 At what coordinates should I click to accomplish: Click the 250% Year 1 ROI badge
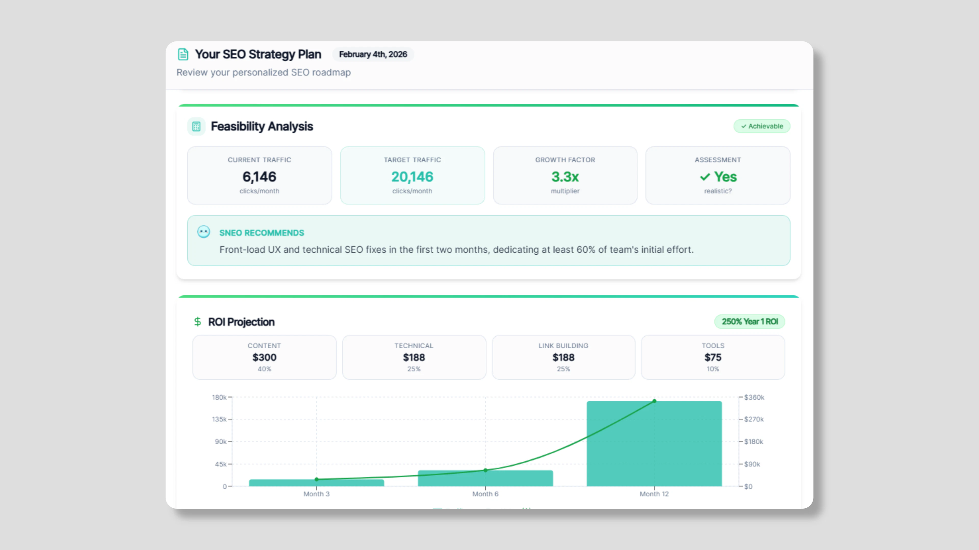click(x=750, y=322)
